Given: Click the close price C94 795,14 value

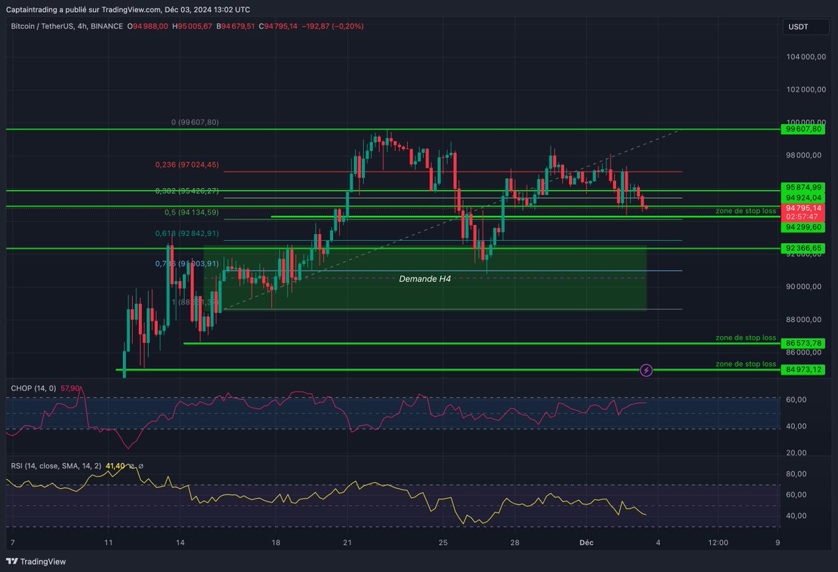Looking at the screenshot, I should coord(279,26).
